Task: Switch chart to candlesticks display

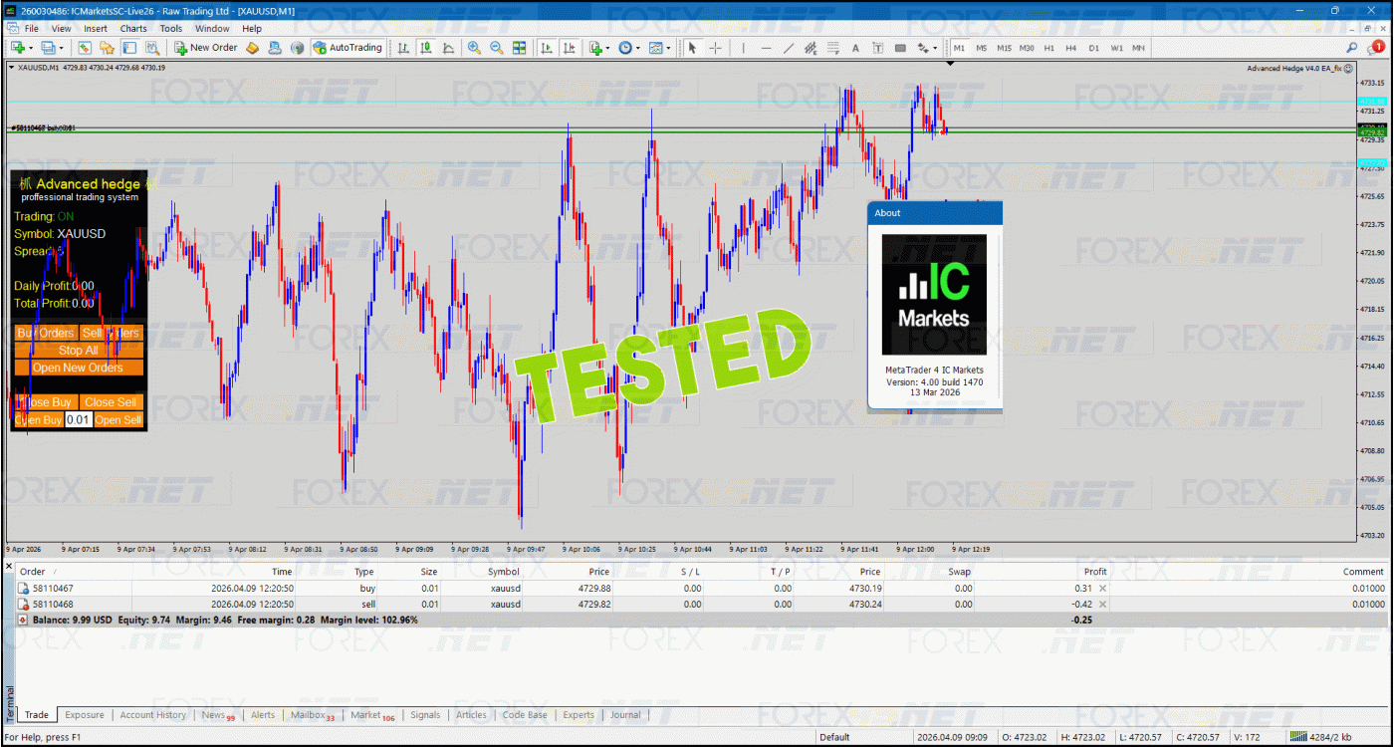Action: point(425,48)
